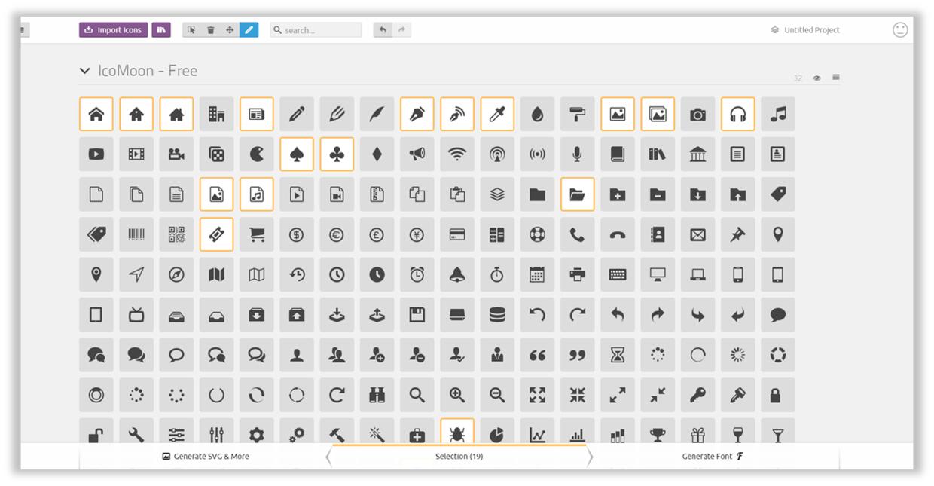This screenshot has height=486, width=934.
Task: Open the icon set hamburger menu
Action: click(836, 77)
